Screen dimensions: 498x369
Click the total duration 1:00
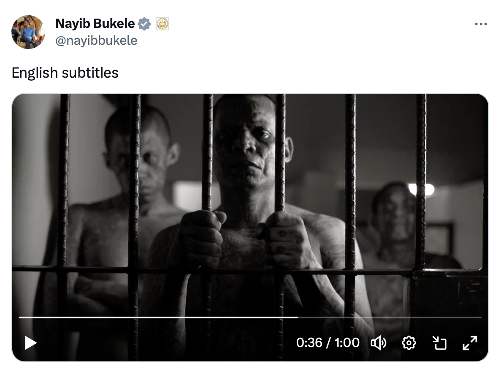click(347, 343)
